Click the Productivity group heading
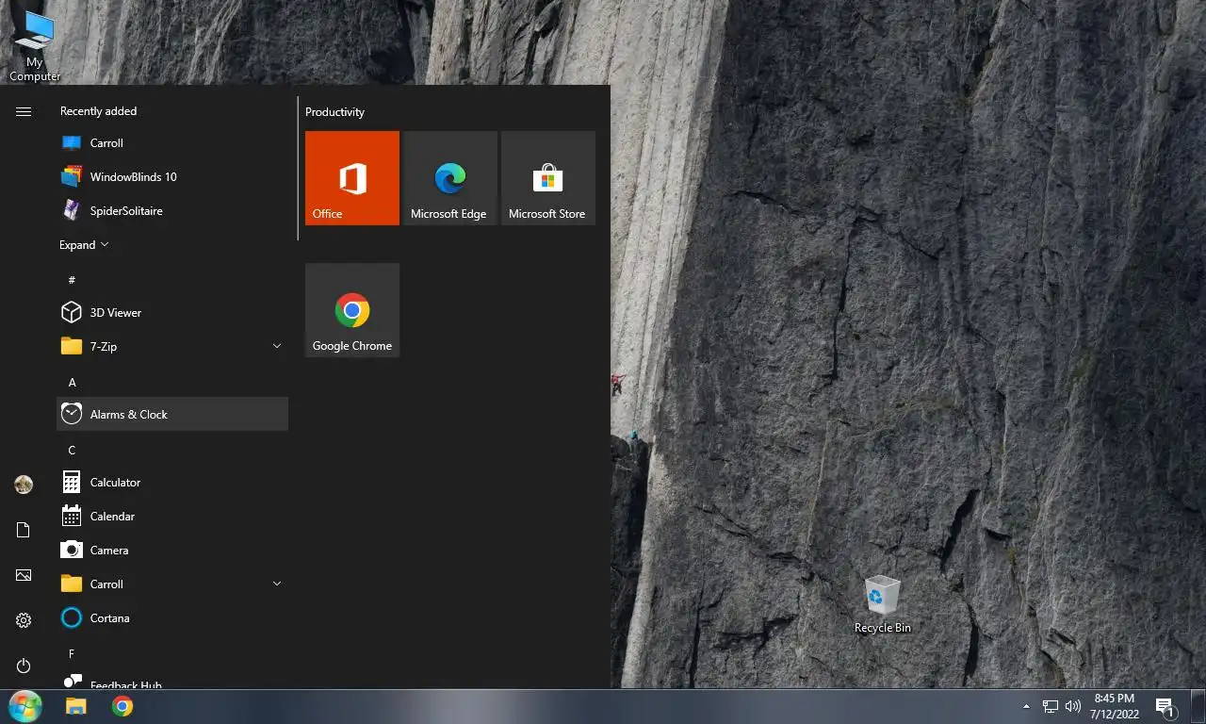The height and width of the screenshot is (724, 1206). 334,112
